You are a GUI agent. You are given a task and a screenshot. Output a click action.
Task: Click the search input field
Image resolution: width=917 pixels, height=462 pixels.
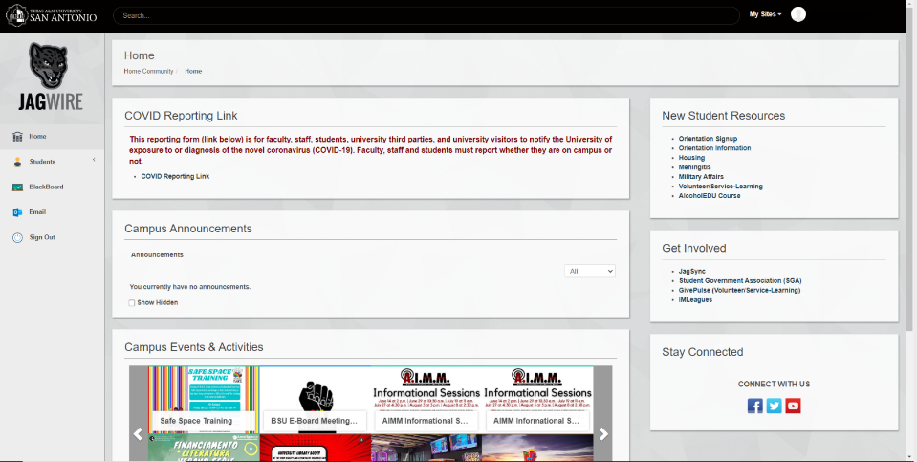coord(426,16)
